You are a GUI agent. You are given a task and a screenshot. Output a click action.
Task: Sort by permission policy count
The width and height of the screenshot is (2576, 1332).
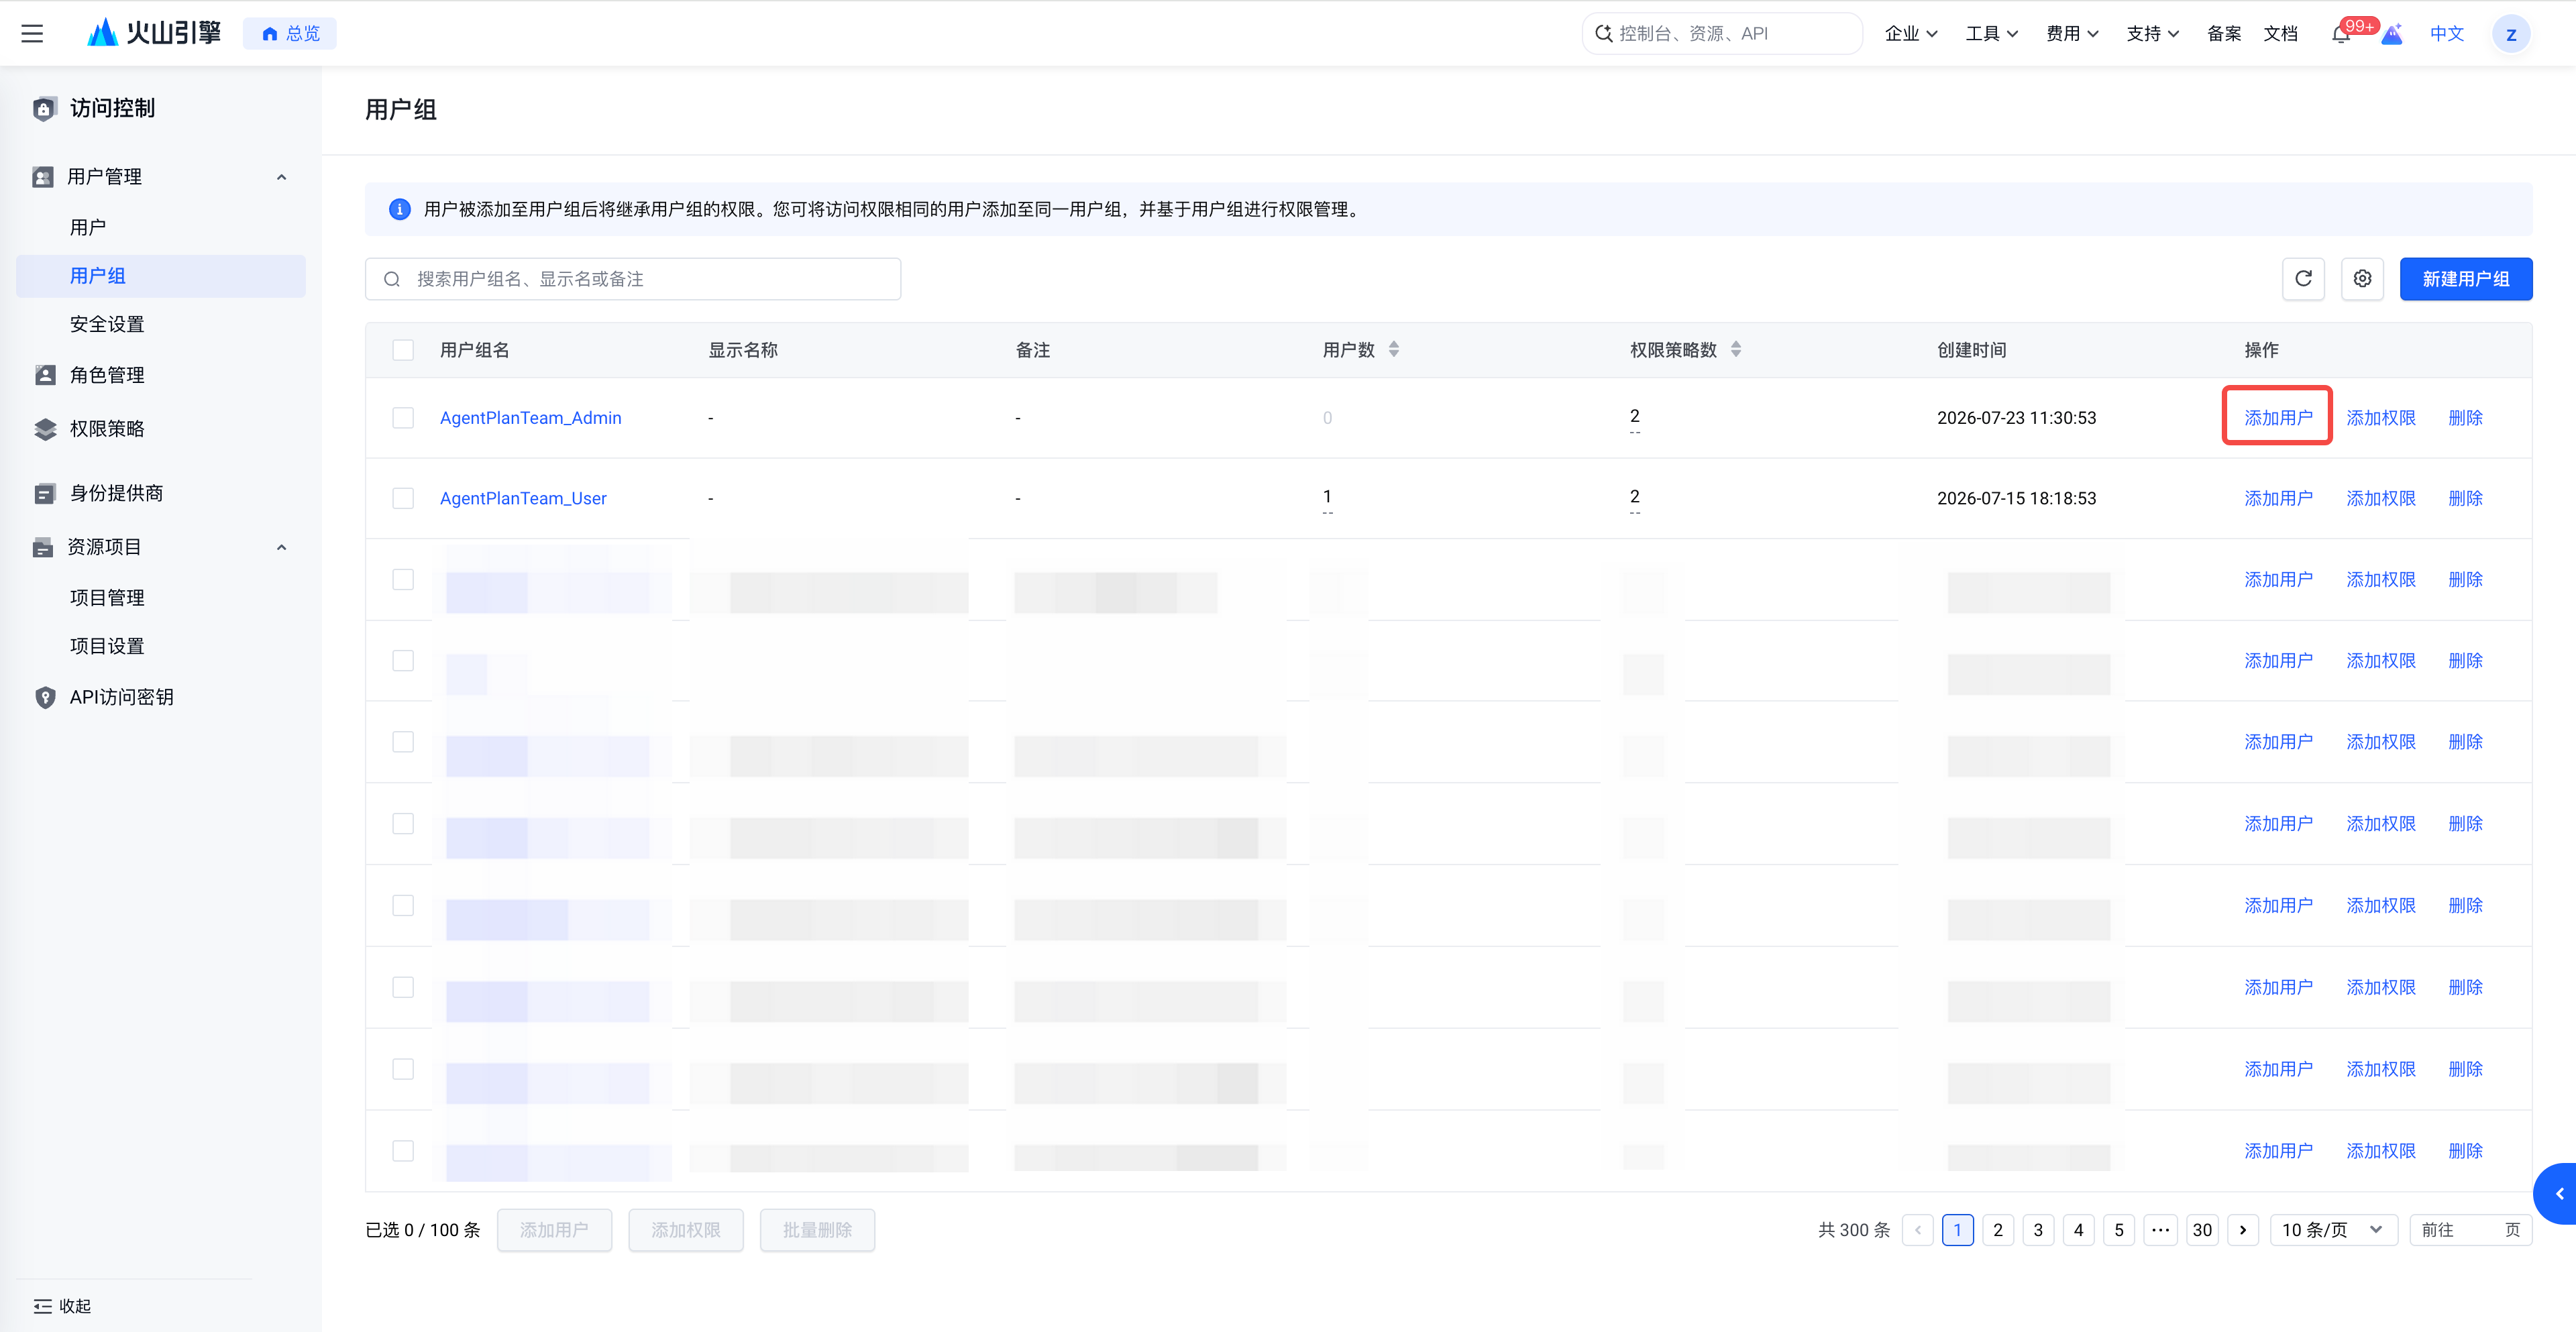click(x=1736, y=349)
